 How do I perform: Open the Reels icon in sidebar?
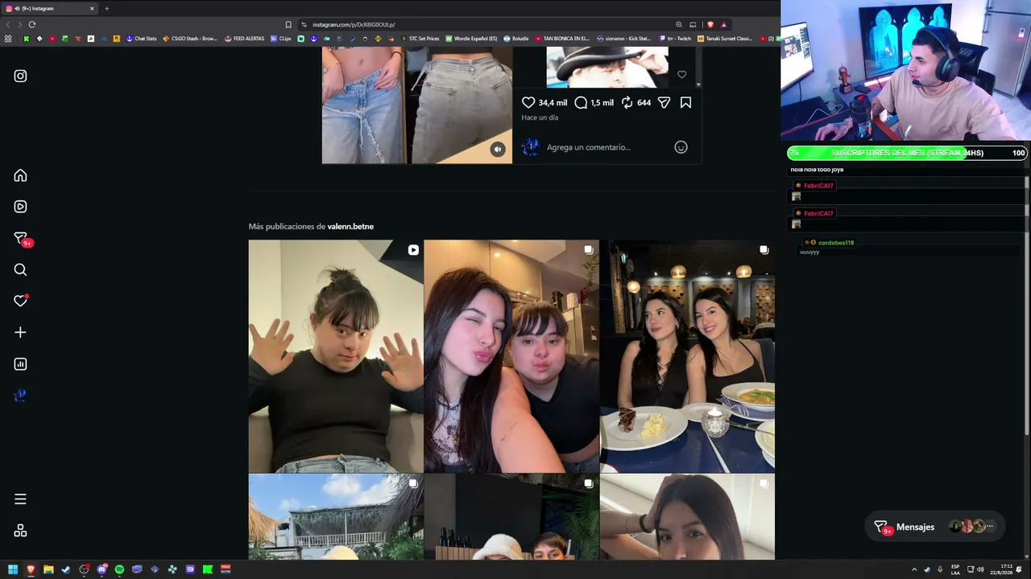pos(20,207)
